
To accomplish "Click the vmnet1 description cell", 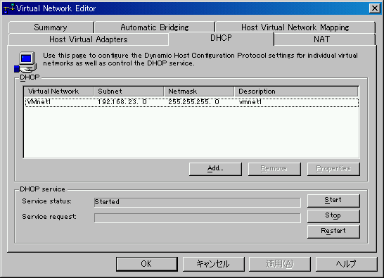I will [250, 102].
